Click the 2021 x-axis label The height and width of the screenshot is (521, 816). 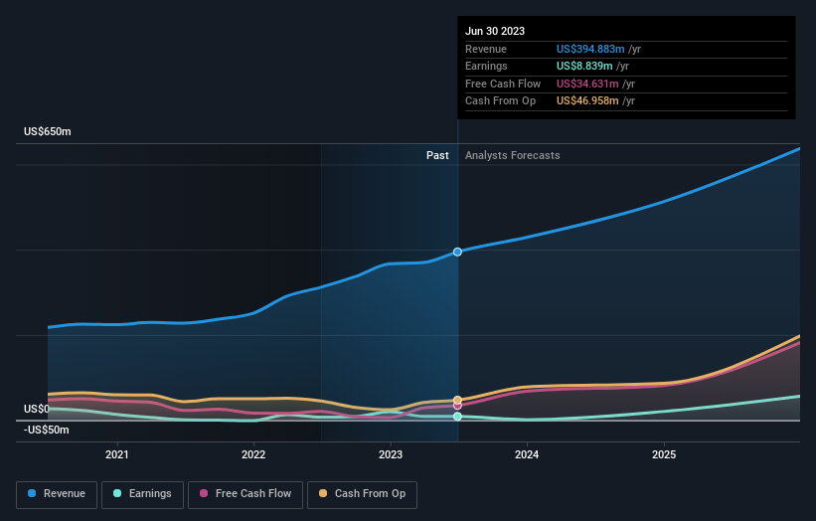point(117,454)
